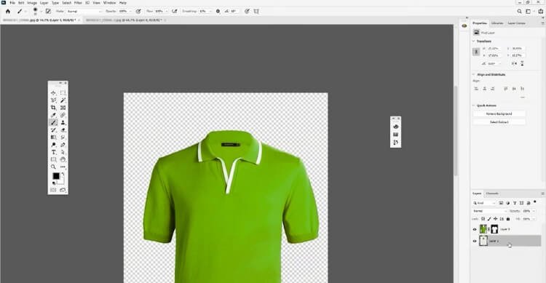Toggle visibility of the selected bottom layer
The width and height of the screenshot is (546, 283).
[475, 241]
